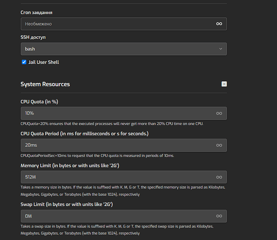
Task: Click the chevron arrow in SSH доступ select
Action: coord(220,49)
